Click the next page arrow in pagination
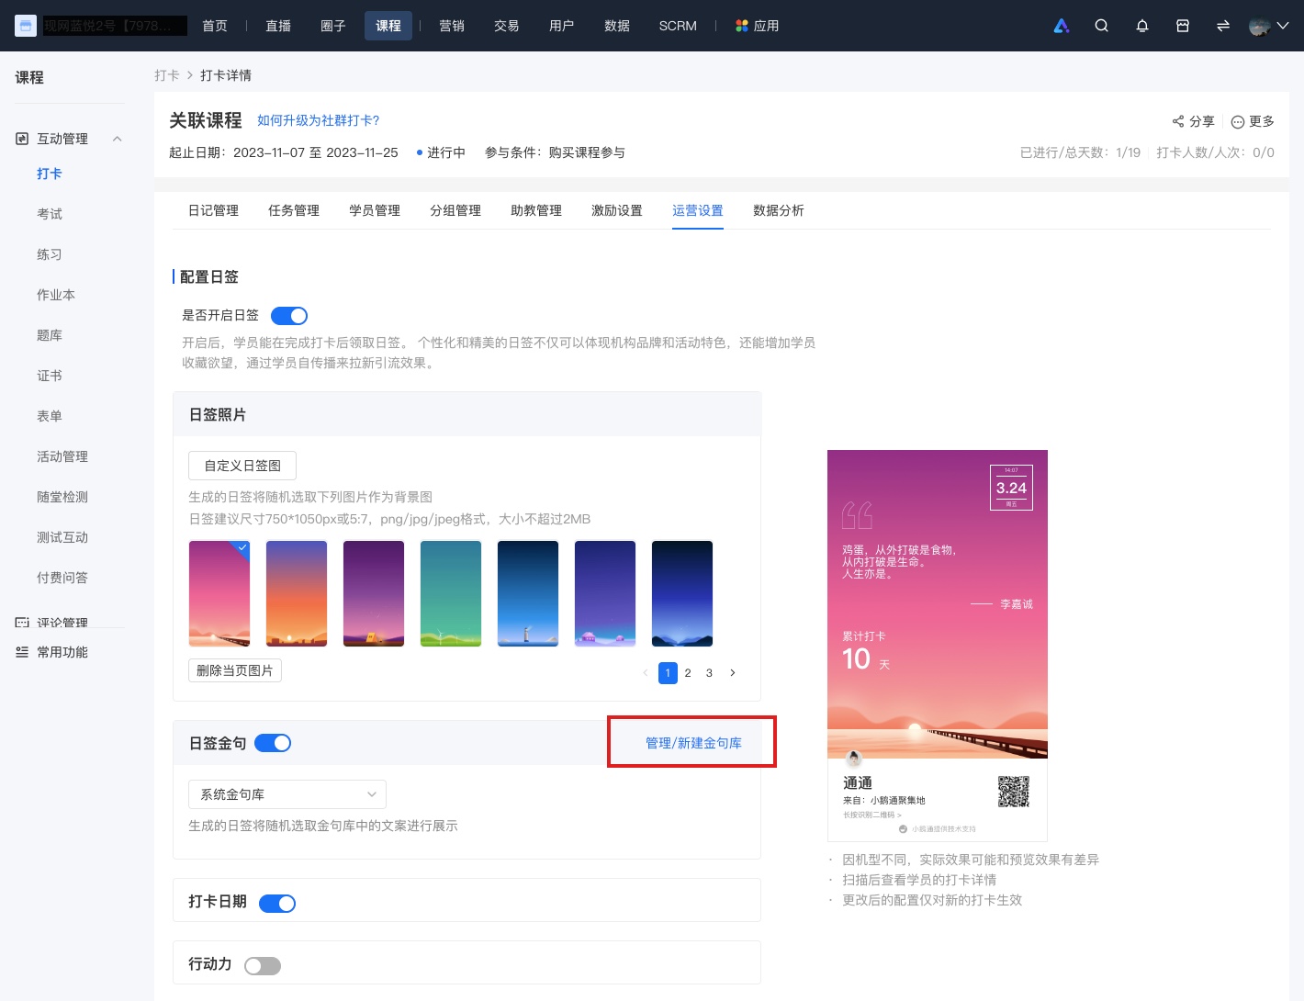 click(732, 673)
